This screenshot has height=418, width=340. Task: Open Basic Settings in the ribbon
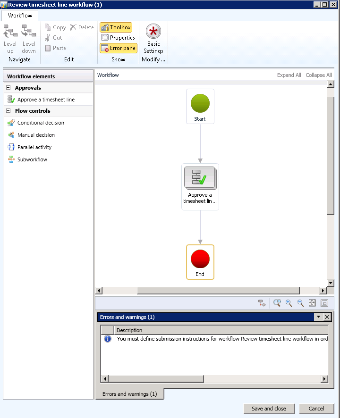153,40
